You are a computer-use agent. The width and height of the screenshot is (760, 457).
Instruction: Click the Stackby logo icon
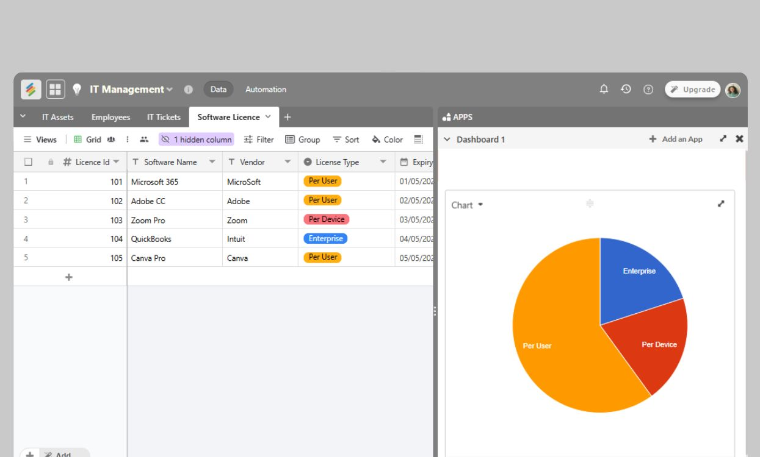pos(31,90)
